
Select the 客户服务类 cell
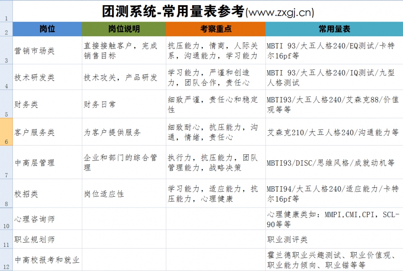click(47, 132)
